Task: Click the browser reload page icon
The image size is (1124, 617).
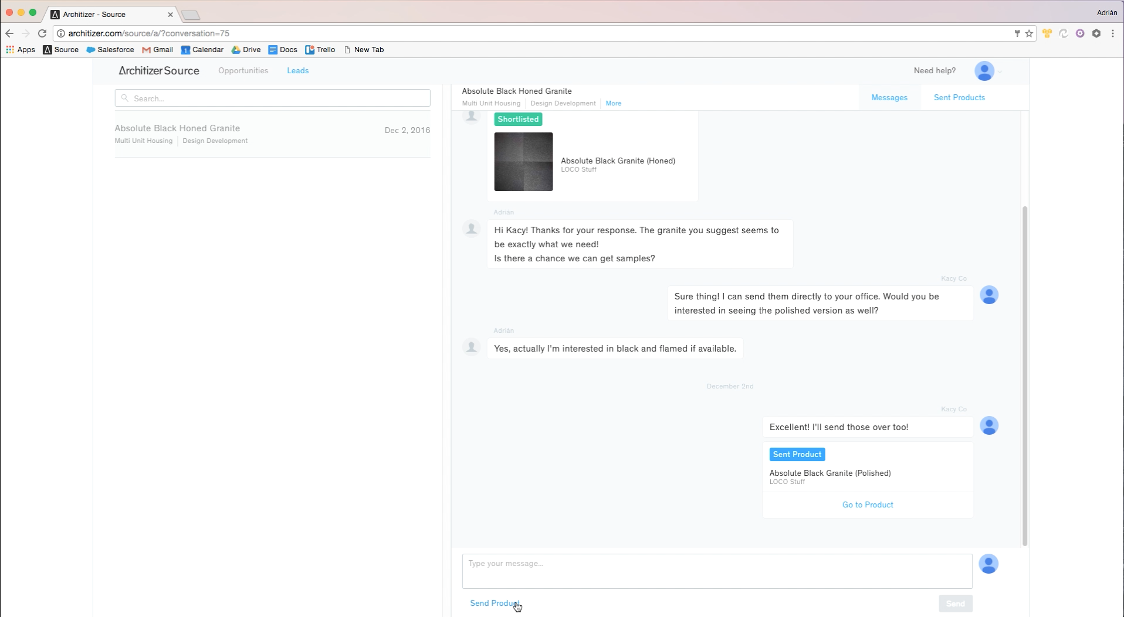Action: tap(42, 33)
